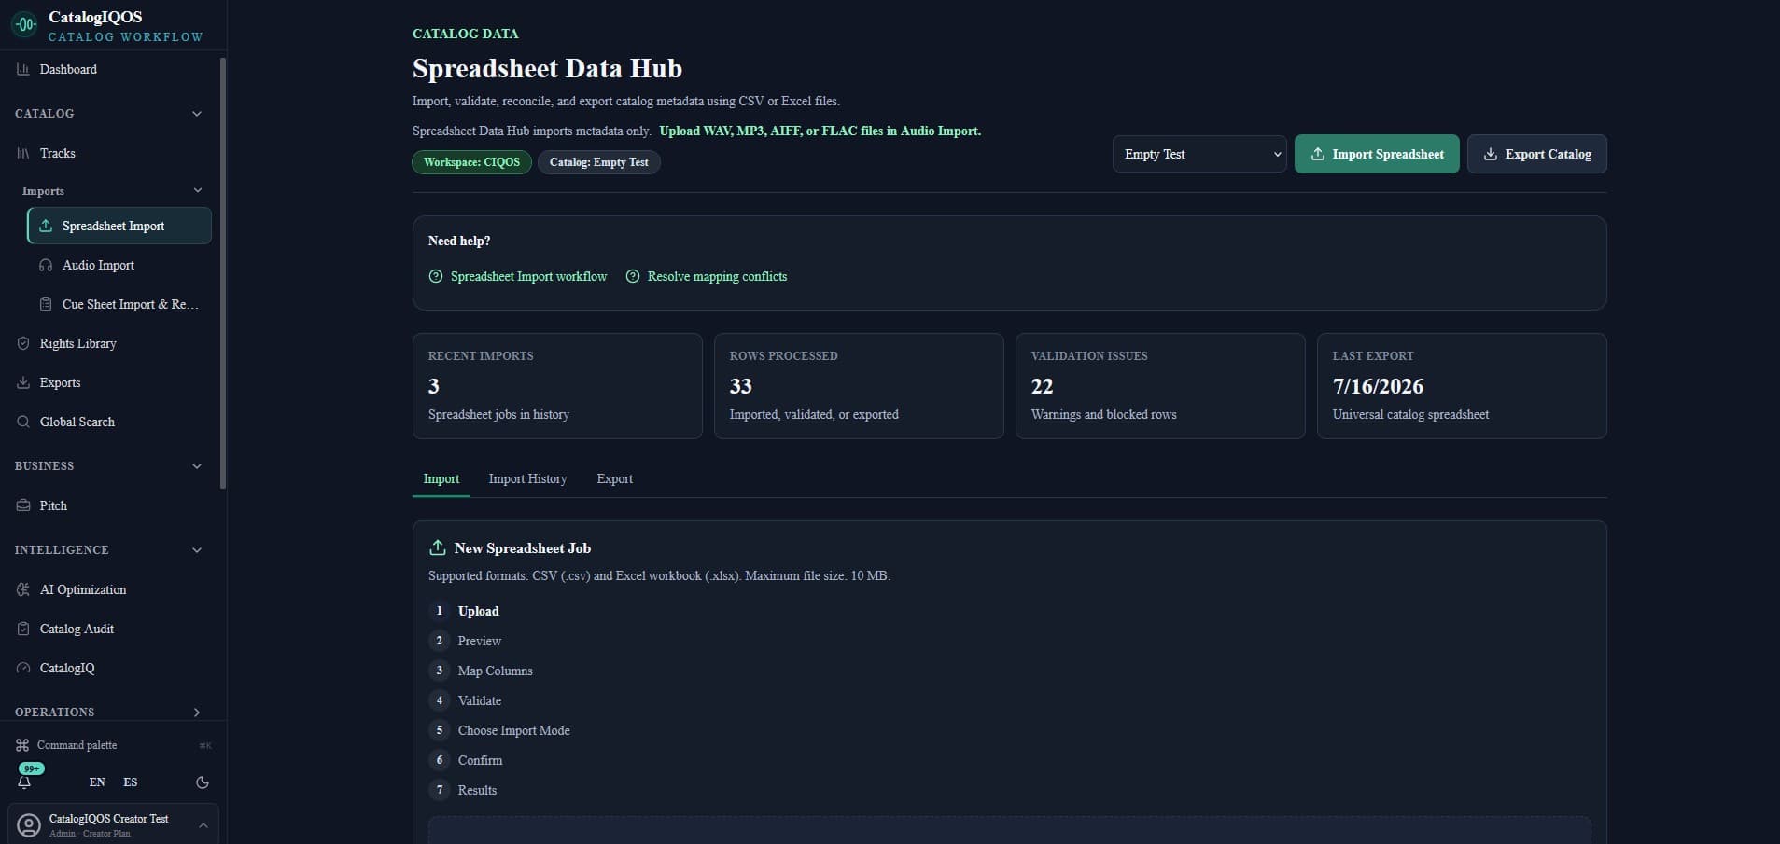Select step 7 Results

click(x=463, y=790)
